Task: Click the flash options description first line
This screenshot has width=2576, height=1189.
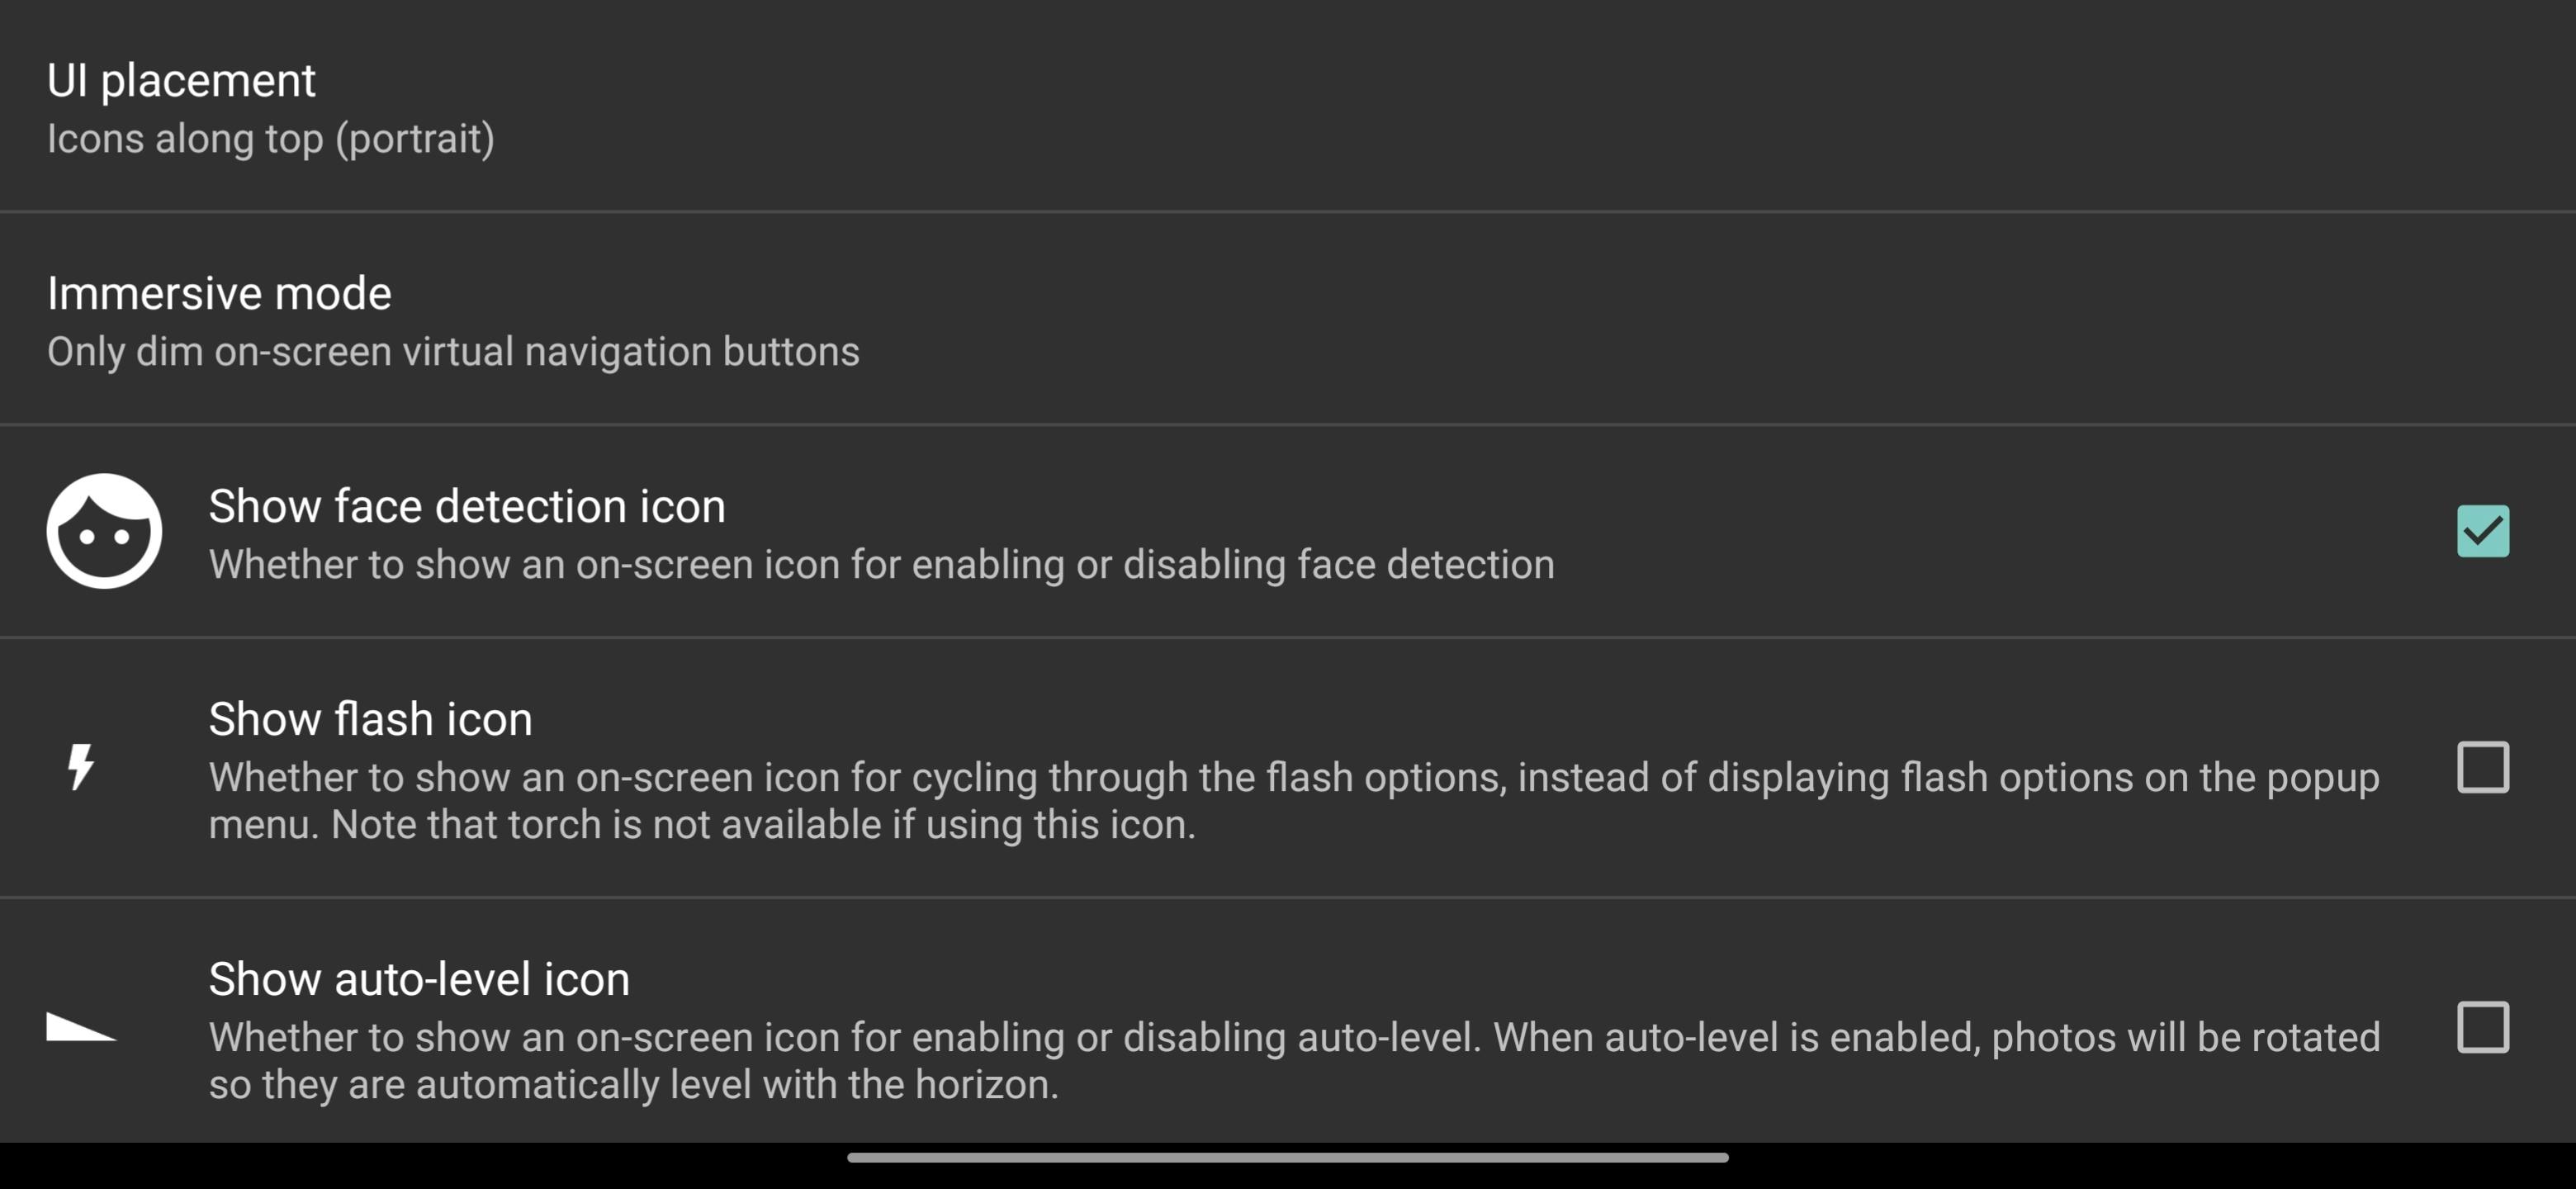Action: click(1293, 778)
